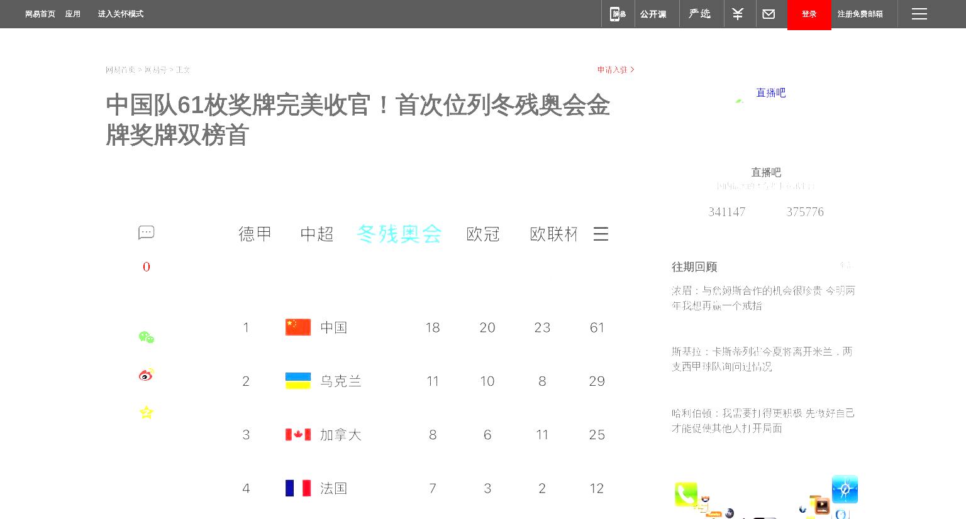Viewport: 966px width, 519px height.
Task: Select the 冬残奥会 tab
Action: pyautogui.click(x=399, y=234)
